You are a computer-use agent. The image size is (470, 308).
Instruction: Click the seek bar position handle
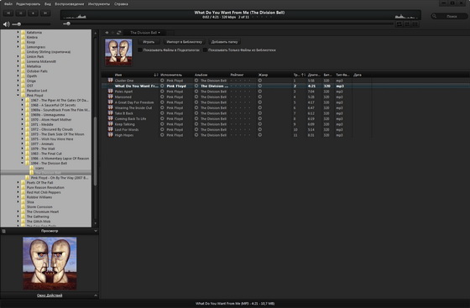(68, 23)
